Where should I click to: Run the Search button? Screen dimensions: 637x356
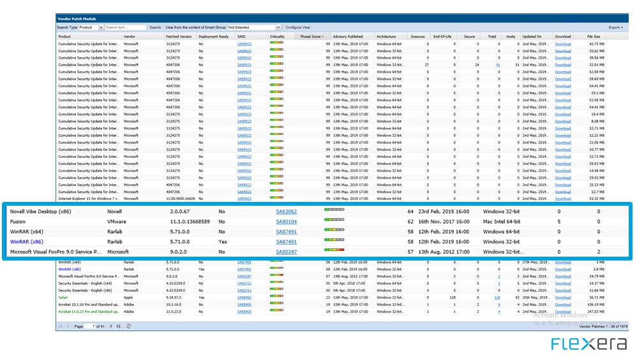tap(155, 27)
